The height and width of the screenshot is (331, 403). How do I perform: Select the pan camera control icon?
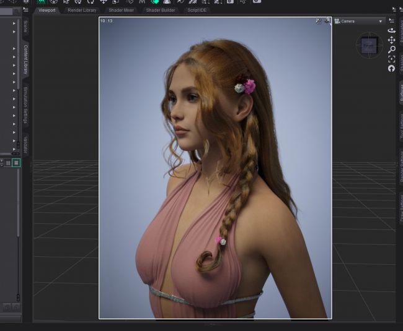(x=391, y=40)
